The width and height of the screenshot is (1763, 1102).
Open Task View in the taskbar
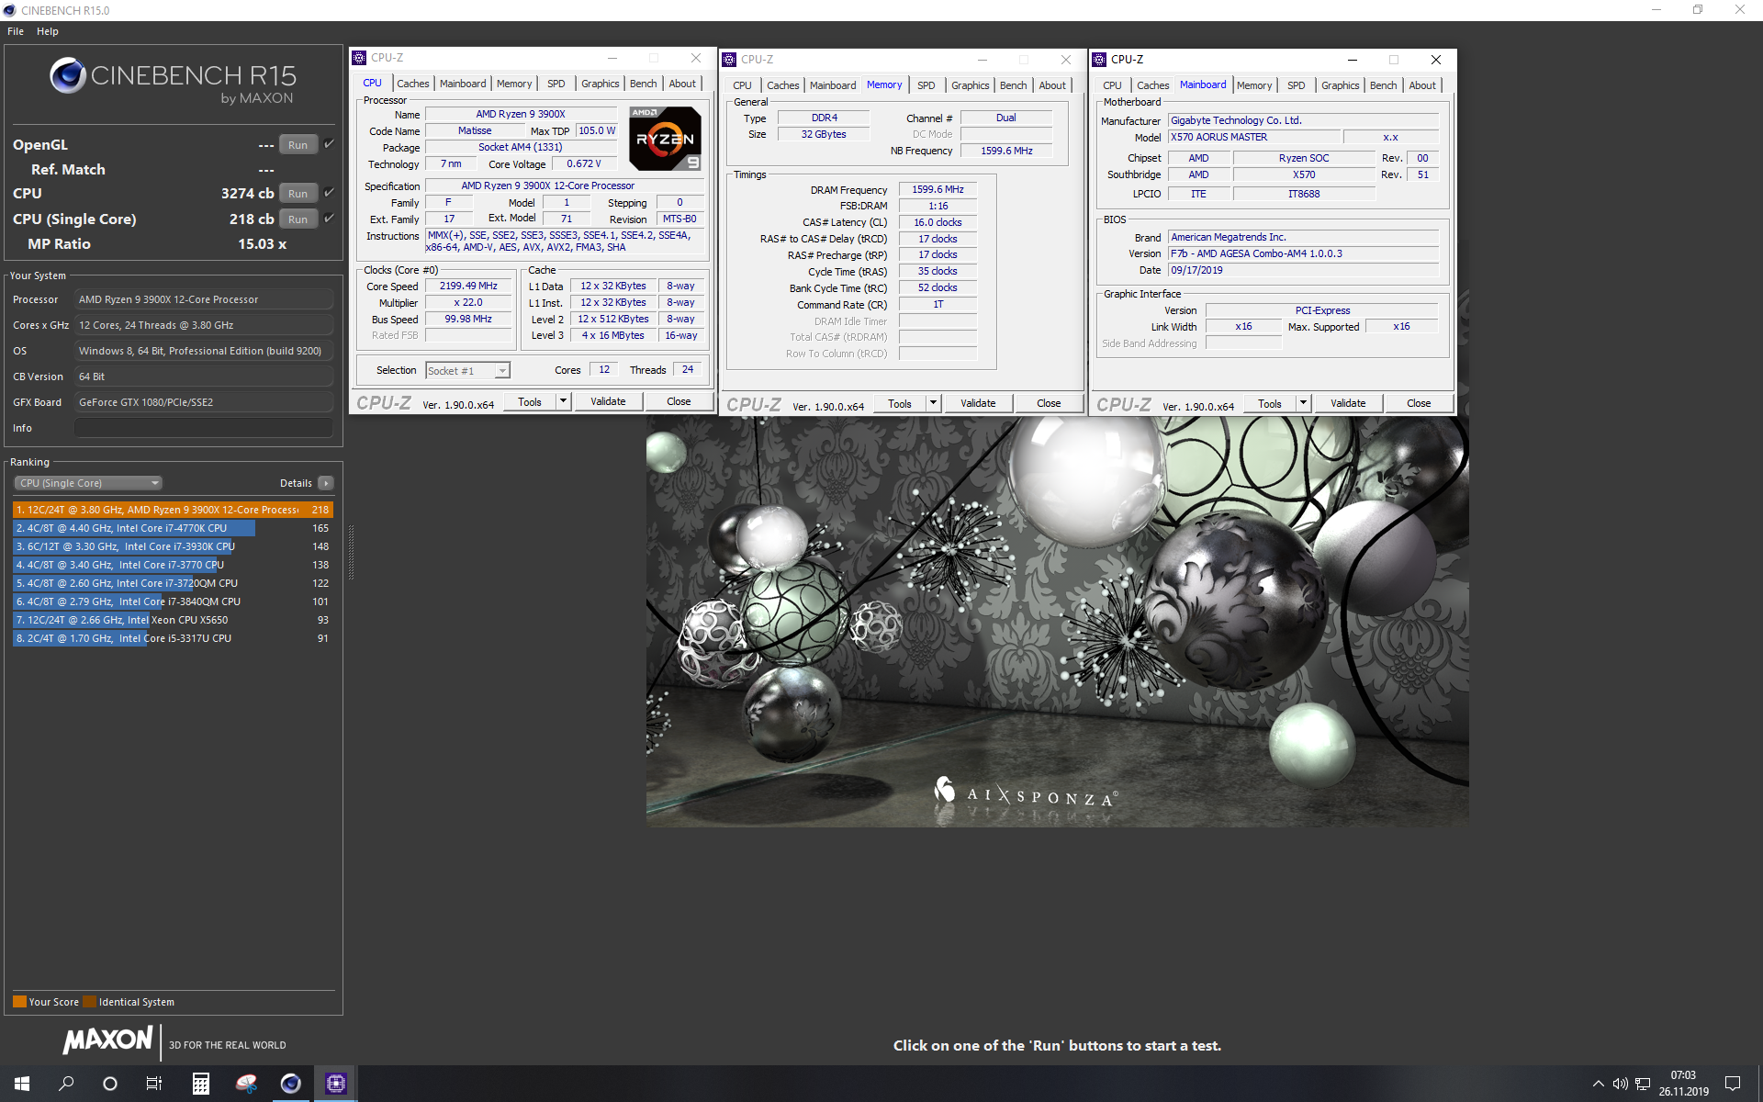(x=154, y=1084)
